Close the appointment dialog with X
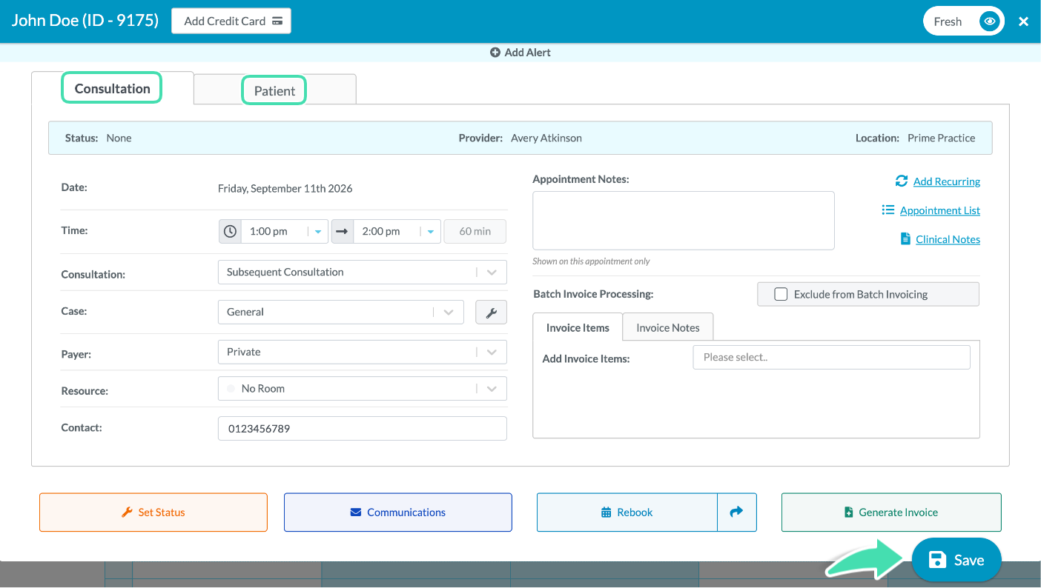Screen dimensions: 1041x588 (x=1023, y=21)
